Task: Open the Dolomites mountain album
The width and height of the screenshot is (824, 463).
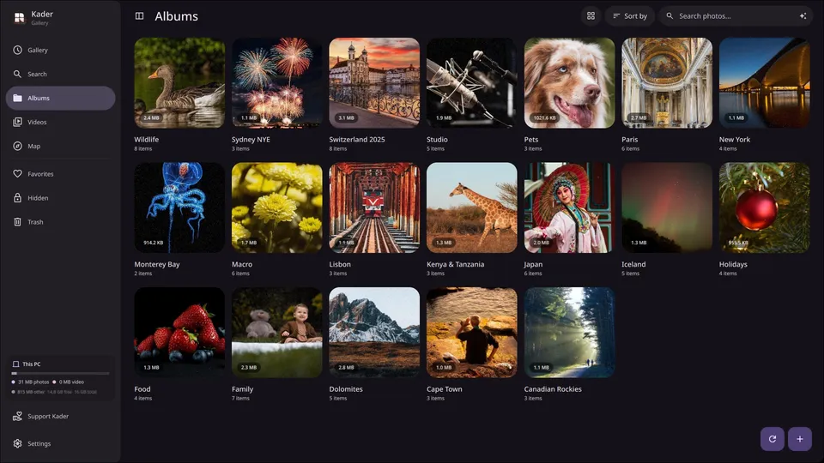Action: click(374, 333)
